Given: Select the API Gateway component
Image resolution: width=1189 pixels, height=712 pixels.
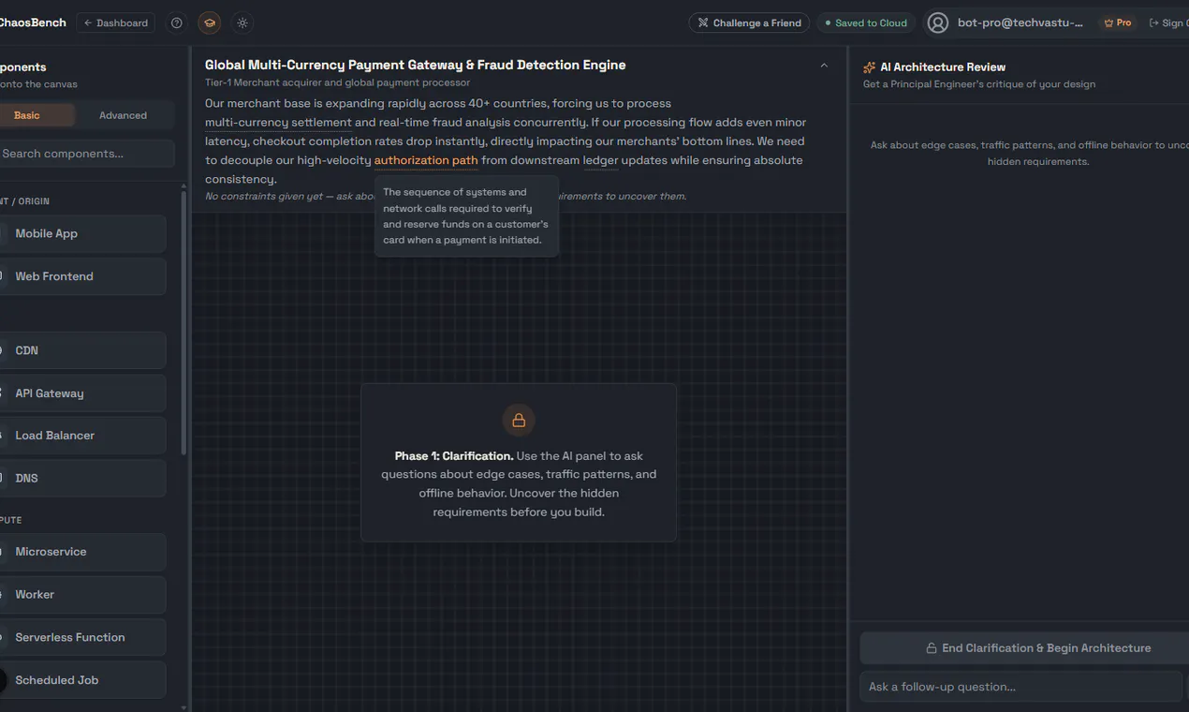Looking at the screenshot, I should click(x=82, y=393).
